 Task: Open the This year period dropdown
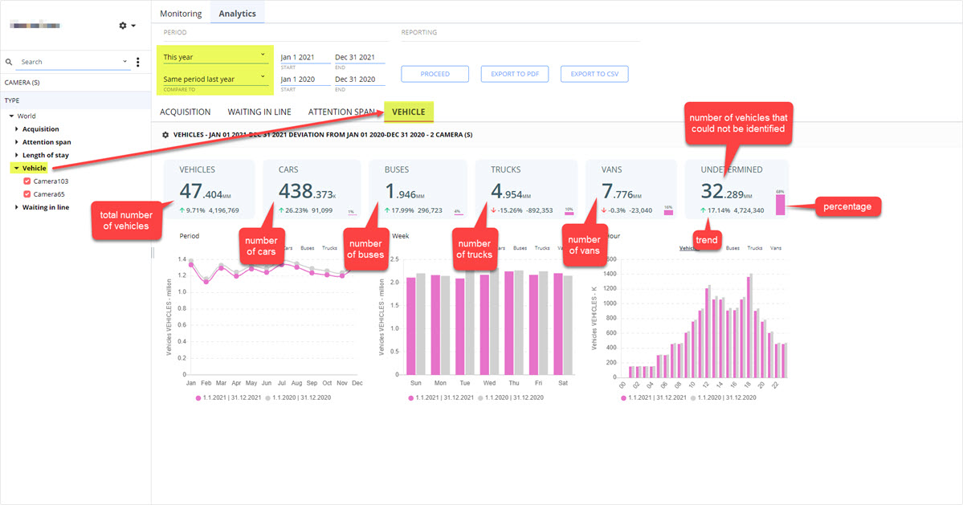(214, 57)
